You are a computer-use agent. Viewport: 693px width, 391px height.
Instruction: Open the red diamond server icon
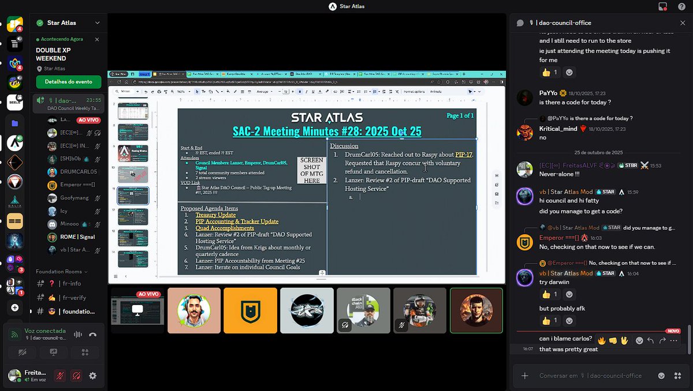[15, 182]
